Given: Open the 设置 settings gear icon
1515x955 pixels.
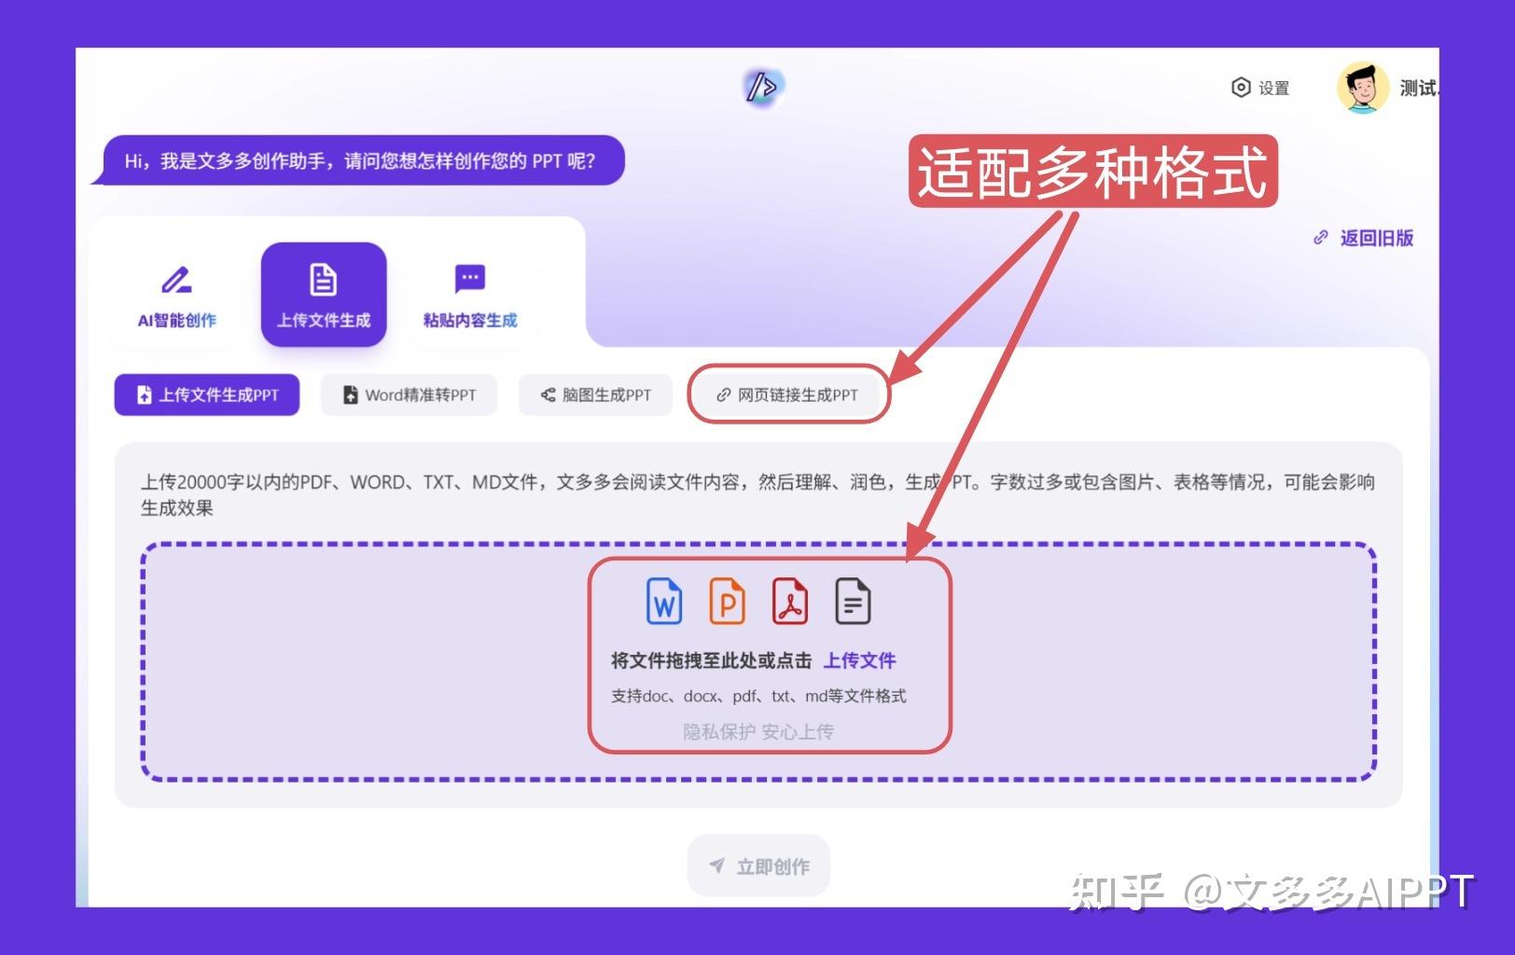Looking at the screenshot, I should [1241, 88].
